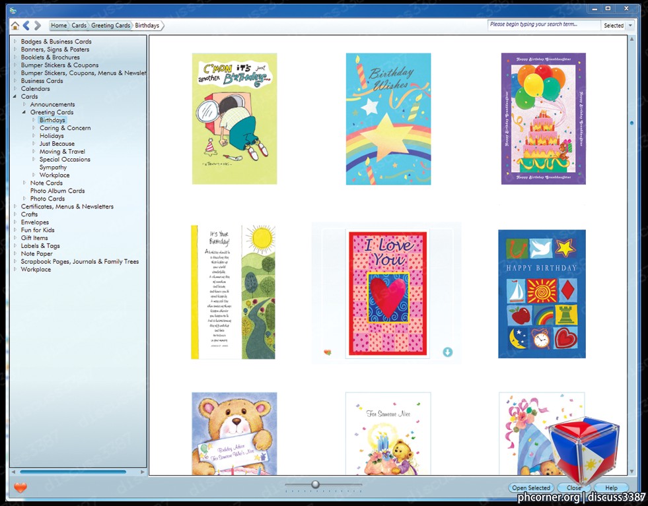Collapse the Cards tree node
Image resolution: width=648 pixels, height=506 pixels.
(15, 96)
